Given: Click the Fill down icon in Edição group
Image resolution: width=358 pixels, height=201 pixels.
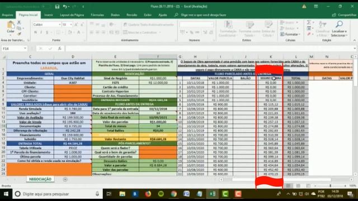Looking at the screenshot, I should (309, 28).
